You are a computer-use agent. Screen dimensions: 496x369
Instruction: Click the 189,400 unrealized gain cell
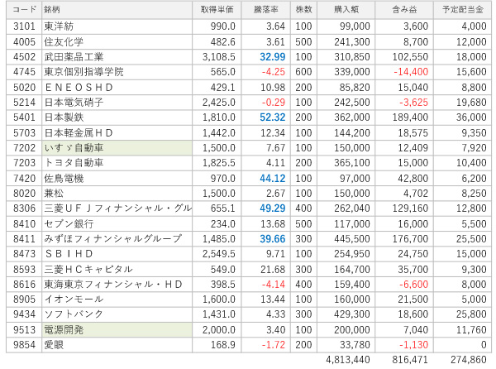(x=404, y=117)
